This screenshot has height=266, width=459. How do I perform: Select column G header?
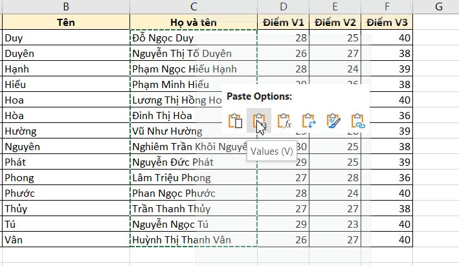pos(438,7)
